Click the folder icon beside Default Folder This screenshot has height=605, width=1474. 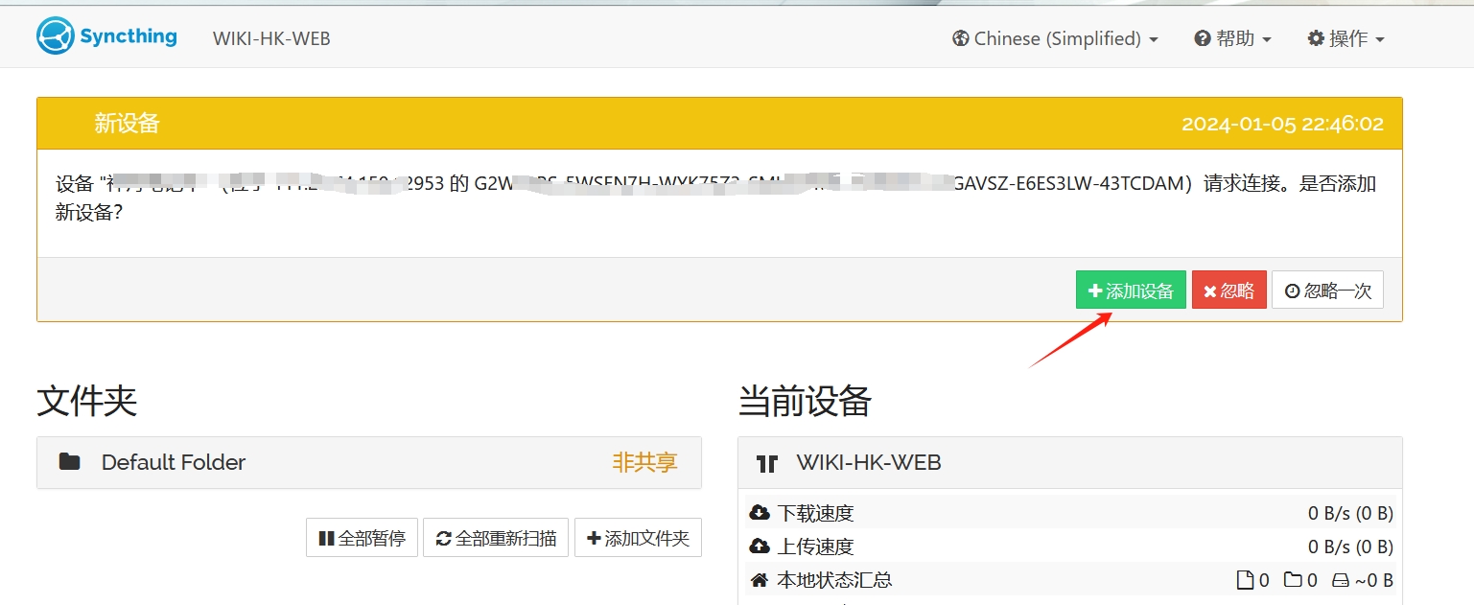coord(70,462)
